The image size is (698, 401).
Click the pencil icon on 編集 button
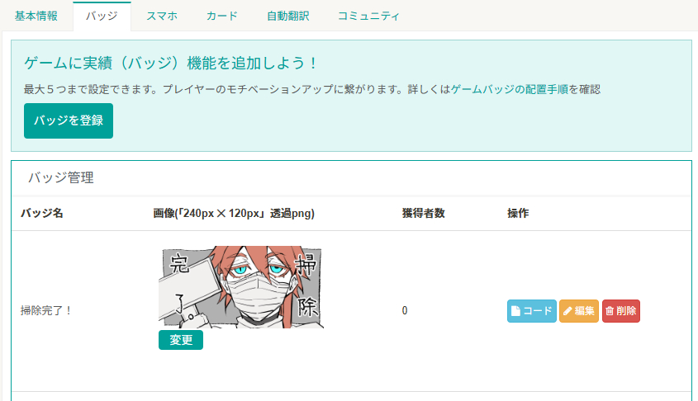[567, 311]
